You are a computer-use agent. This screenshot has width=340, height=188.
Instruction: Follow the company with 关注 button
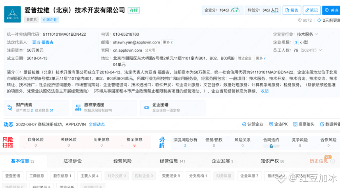click(332, 10)
